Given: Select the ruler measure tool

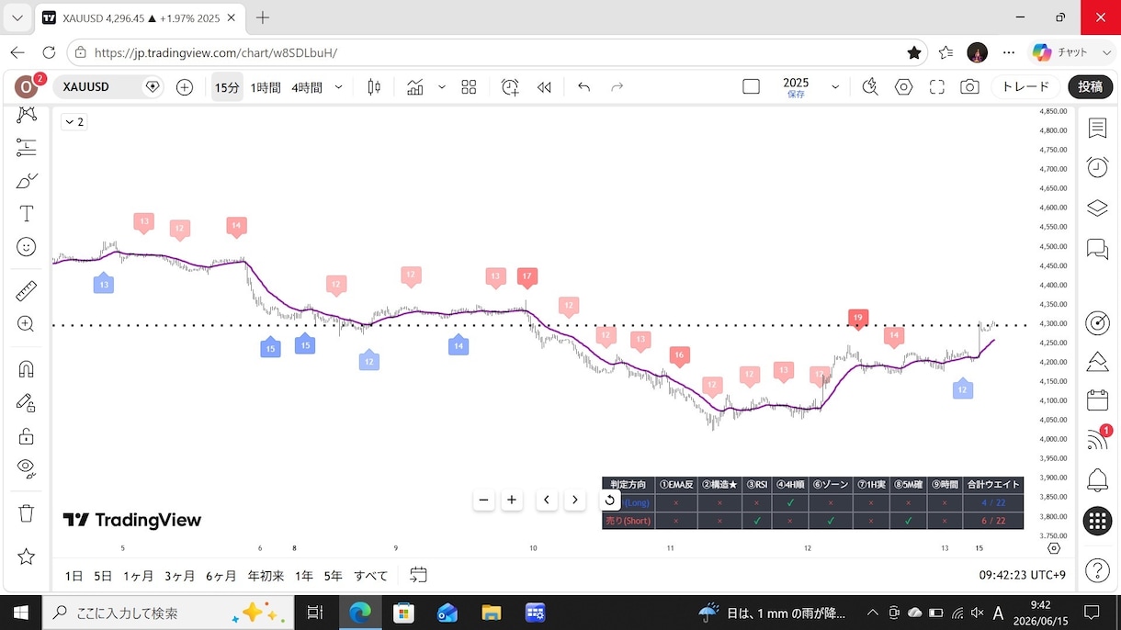Looking at the screenshot, I should pyautogui.click(x=27, y=291).
